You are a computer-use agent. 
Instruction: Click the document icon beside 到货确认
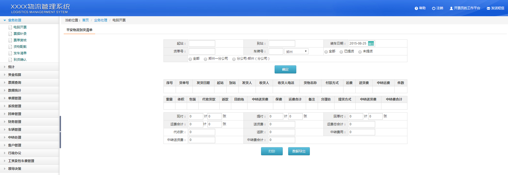coord(10,60)
